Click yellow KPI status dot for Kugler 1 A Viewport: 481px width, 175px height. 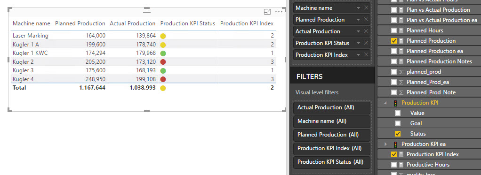pos(163,45)
